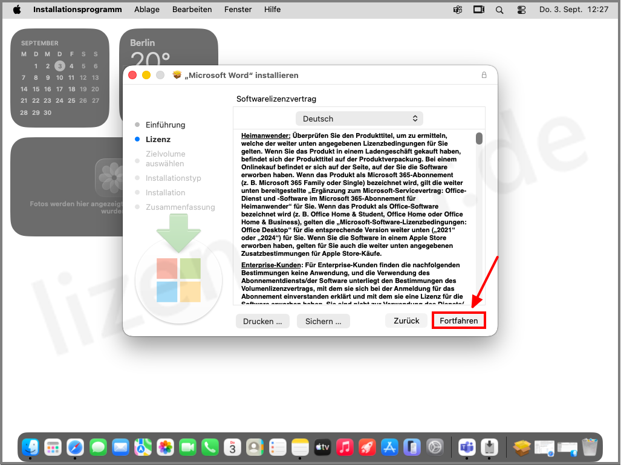
Task: Open Launchpad from the Dock
Action: coord(53,447)
